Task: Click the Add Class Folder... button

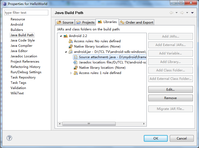Action: pyautogui.click(x=170, y=70)
